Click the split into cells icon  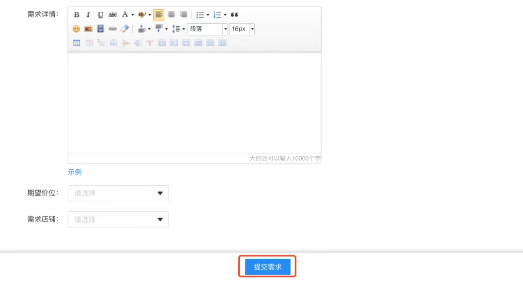198,43
